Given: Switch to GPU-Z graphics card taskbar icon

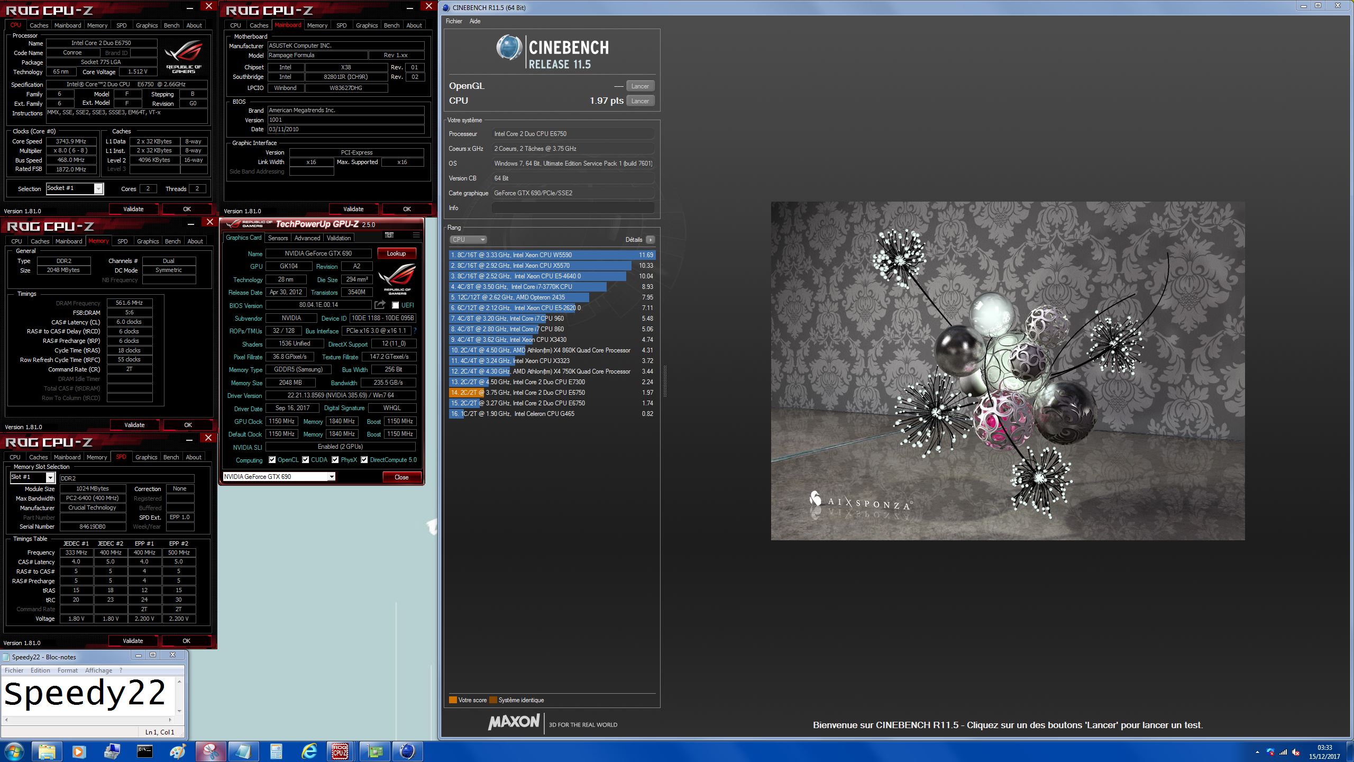Looking at the screenshot, I should click(374, 751).
